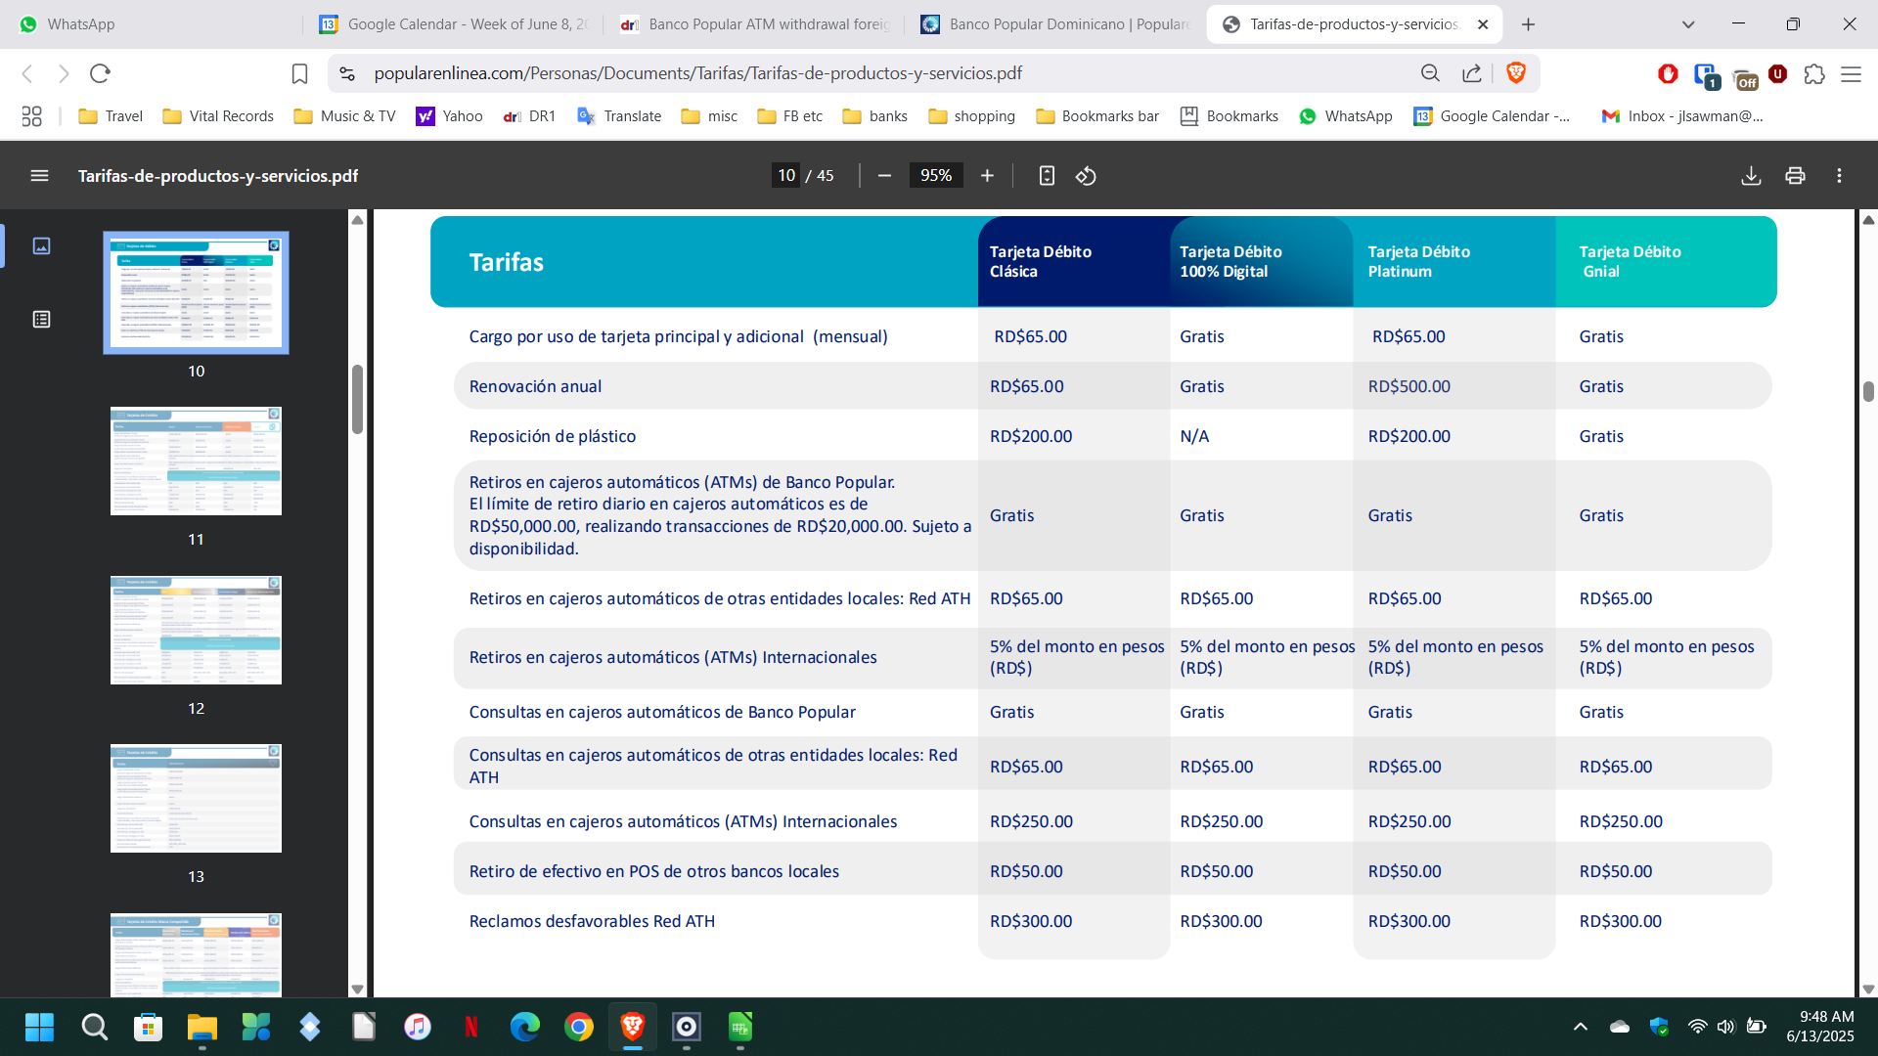Screen dimensions: 1878x1056
Task: Select page 11 thumbnail
Action: [x=196, y=462]
